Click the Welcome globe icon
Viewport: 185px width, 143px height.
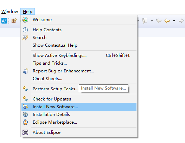click(25, 20)
